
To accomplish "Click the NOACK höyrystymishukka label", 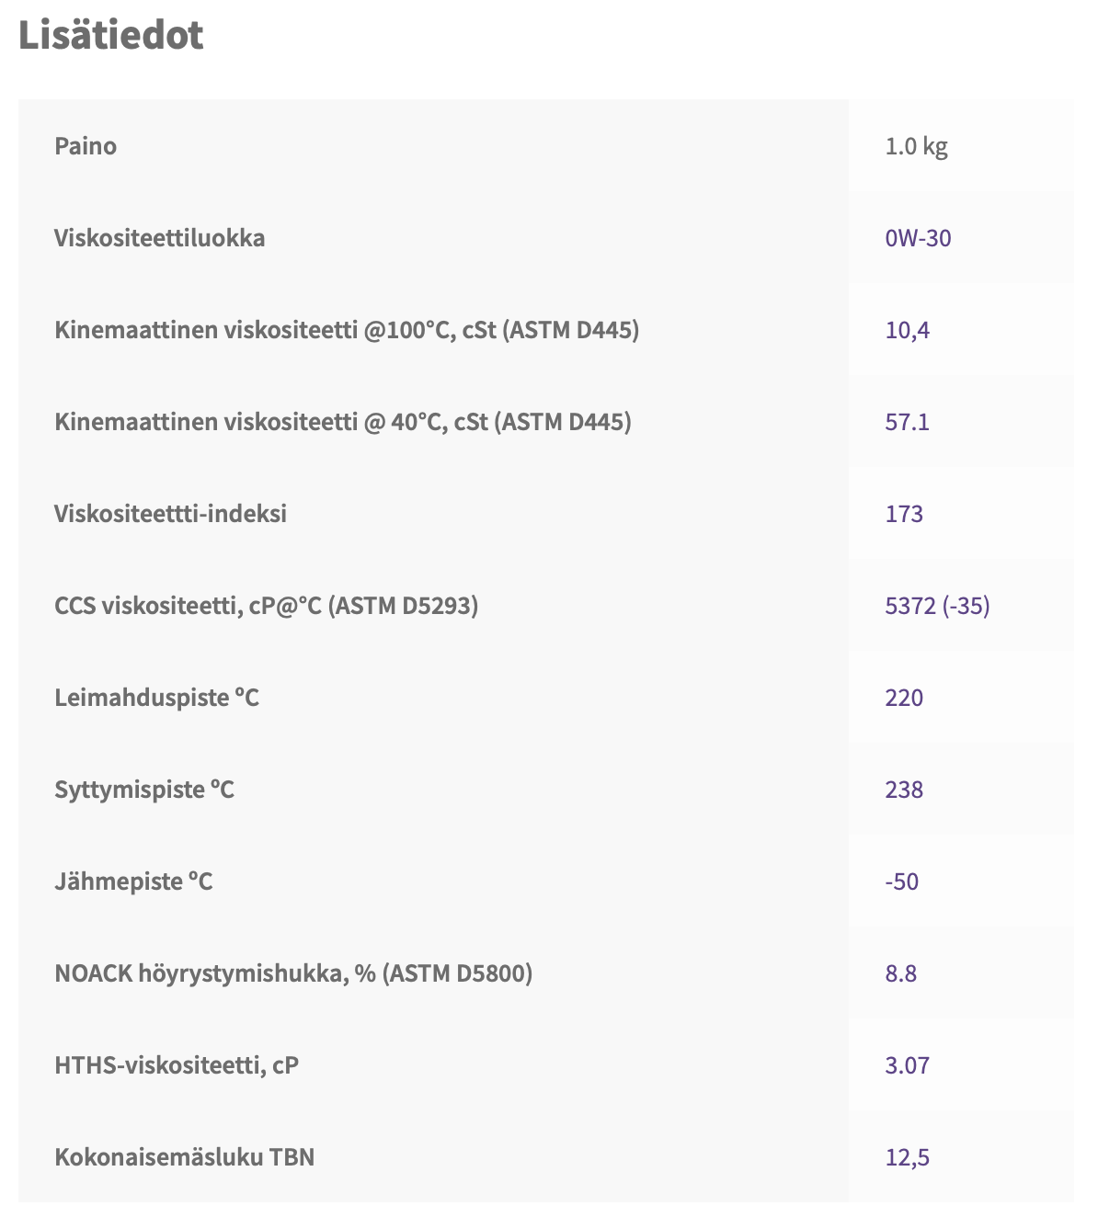I will tap(293, 973).
